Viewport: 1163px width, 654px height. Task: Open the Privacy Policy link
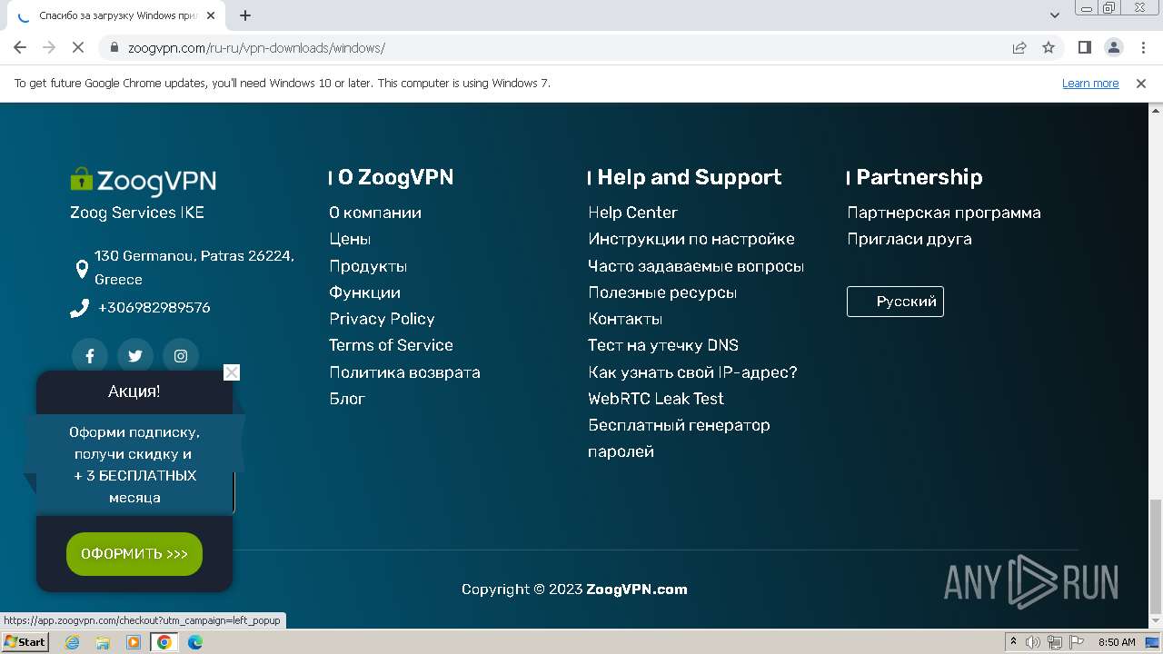[382, 319]
